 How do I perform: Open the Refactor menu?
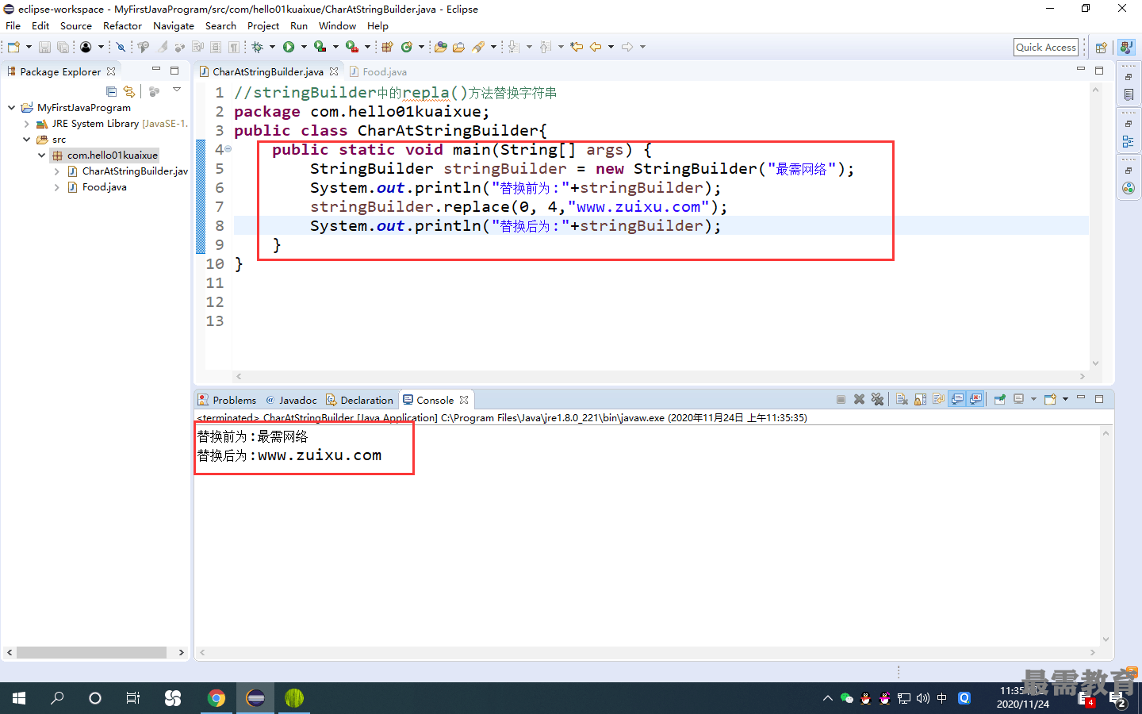(122, 25)
